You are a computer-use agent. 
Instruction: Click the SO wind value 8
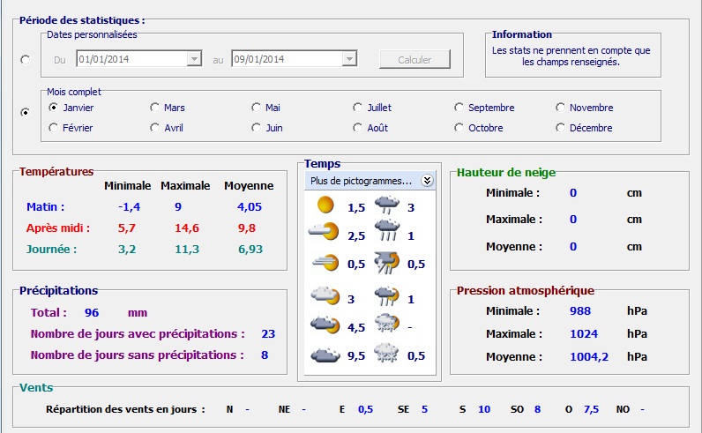[x=538, y=409]
